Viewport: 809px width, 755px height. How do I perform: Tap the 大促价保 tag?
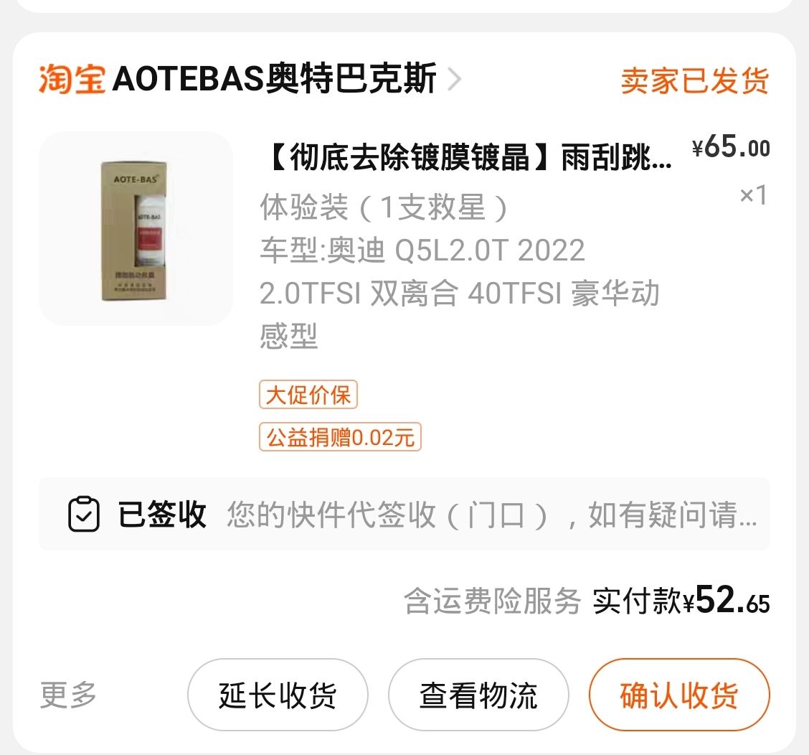pos(308,395)
